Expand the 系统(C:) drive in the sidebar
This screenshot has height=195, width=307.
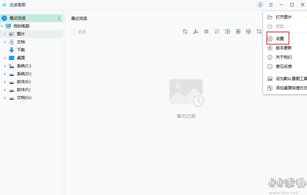coord(5,66)
